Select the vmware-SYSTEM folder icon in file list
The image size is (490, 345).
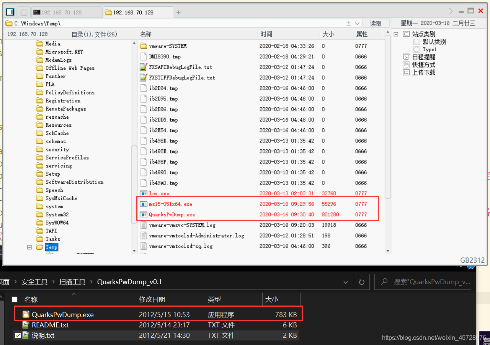pos(144,46)
